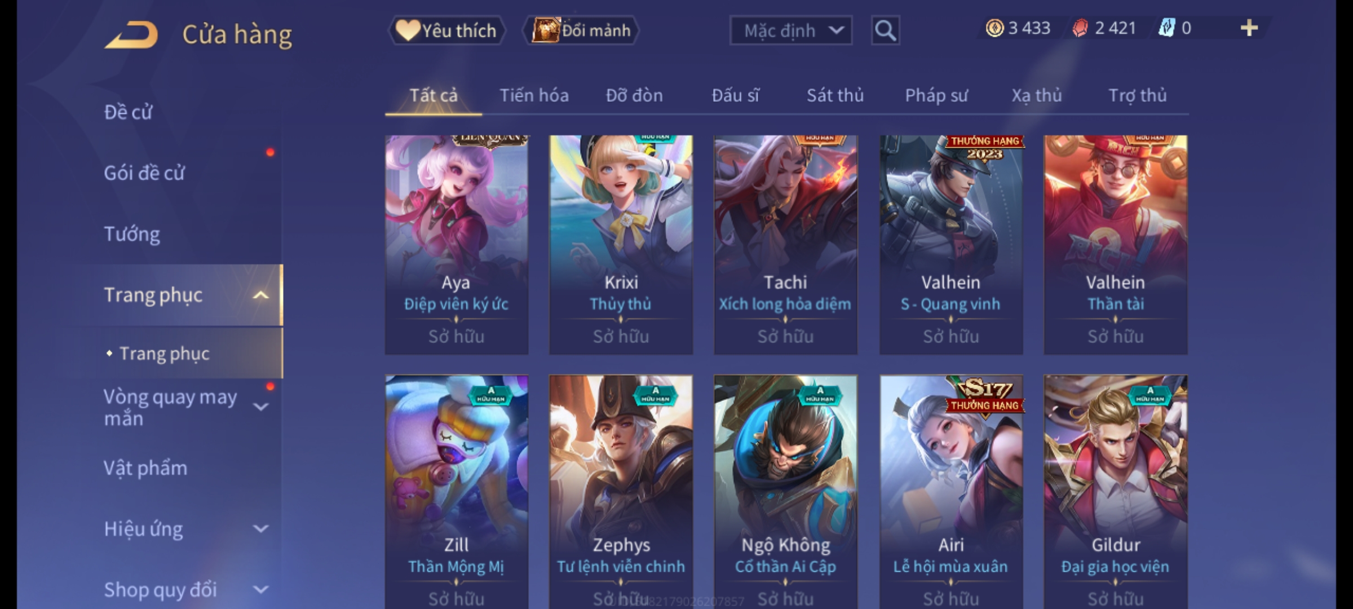Click the blue voucher currency icon

1166,28
